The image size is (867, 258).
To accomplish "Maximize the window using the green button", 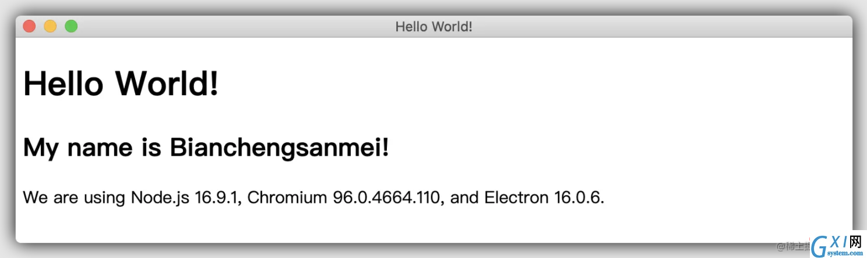I will [71, 26].
